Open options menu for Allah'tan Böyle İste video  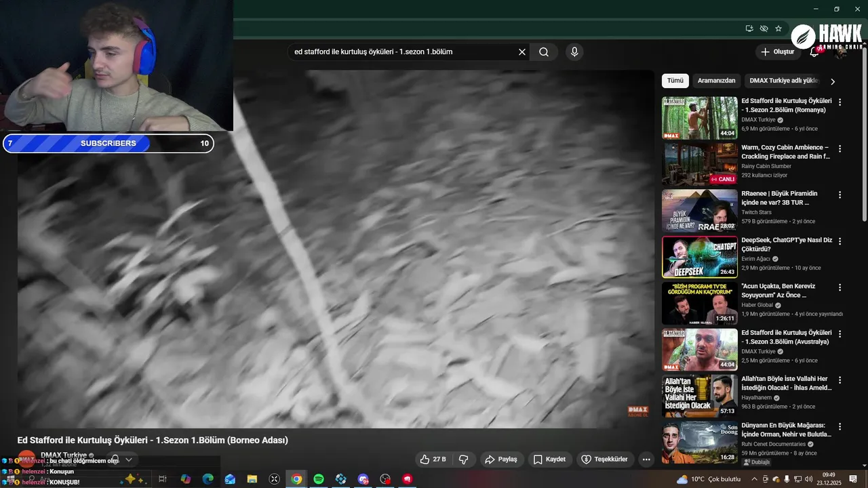(840, 380)
